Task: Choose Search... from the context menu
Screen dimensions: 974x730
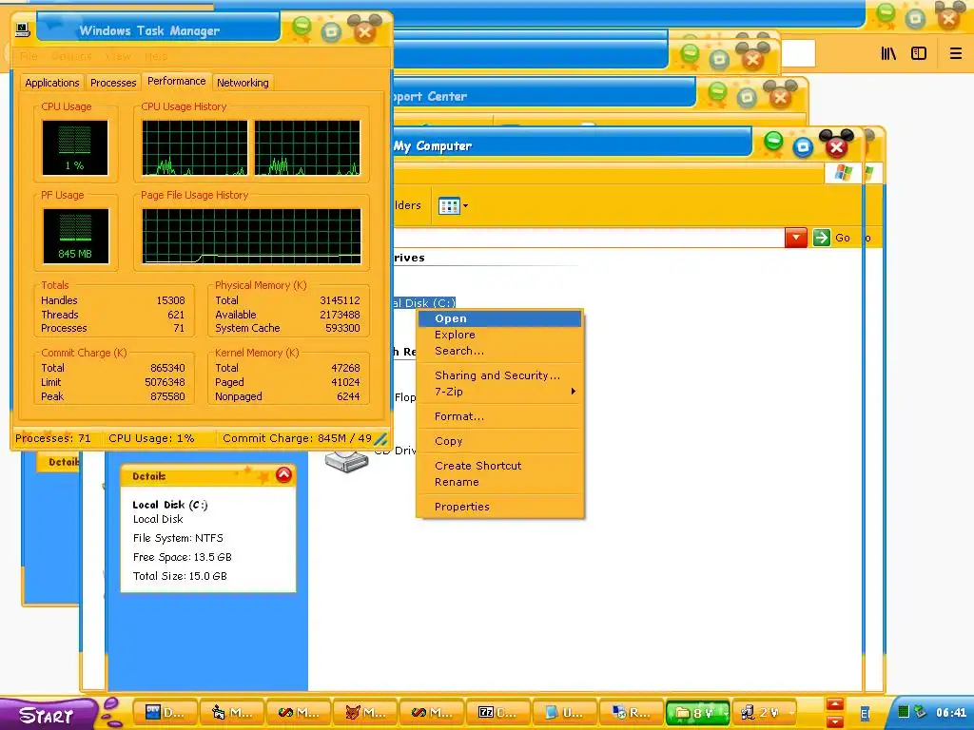Action: click(x=500, y=351)
